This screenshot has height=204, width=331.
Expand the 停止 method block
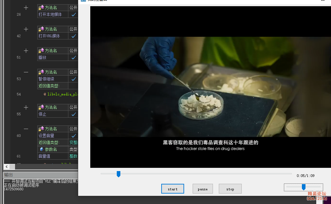(x=26, y=108)
